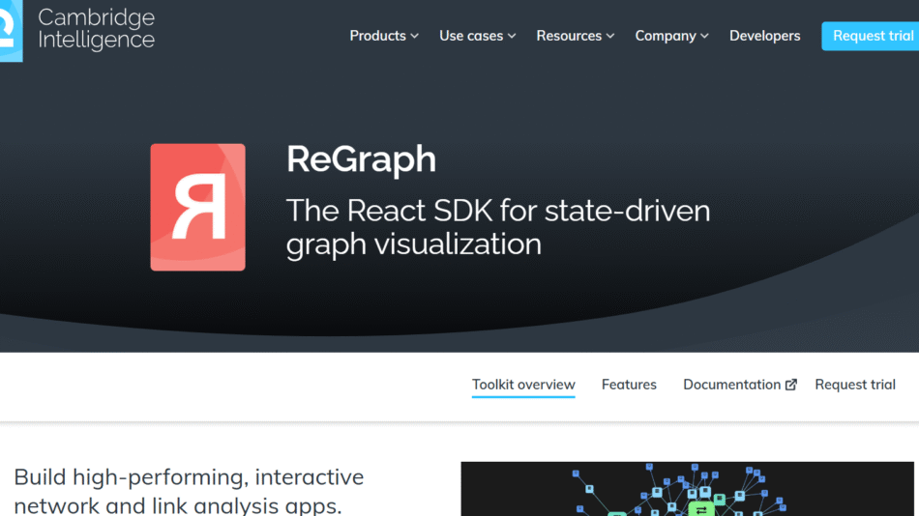Screen dimensions: 919x516
Task: Switch to the Features tab
Action: (629, 385)
